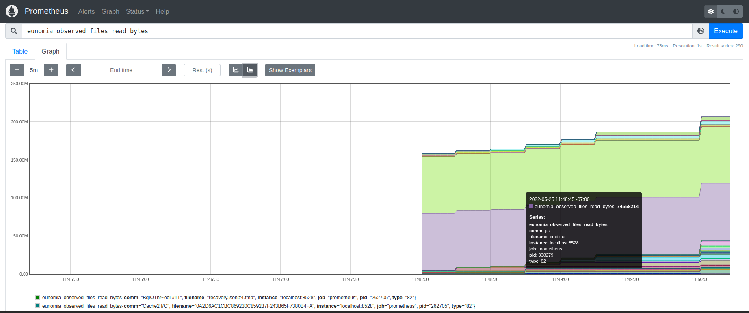This screenshot has width=749, height=313.
Task: Open the Help link
Action: click(162, 11)
